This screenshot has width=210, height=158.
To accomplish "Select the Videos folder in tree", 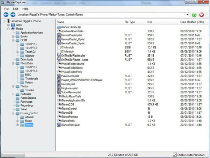I will click(x=29, y=83).
